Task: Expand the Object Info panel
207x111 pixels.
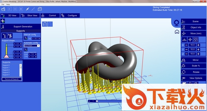Action: 194,27
